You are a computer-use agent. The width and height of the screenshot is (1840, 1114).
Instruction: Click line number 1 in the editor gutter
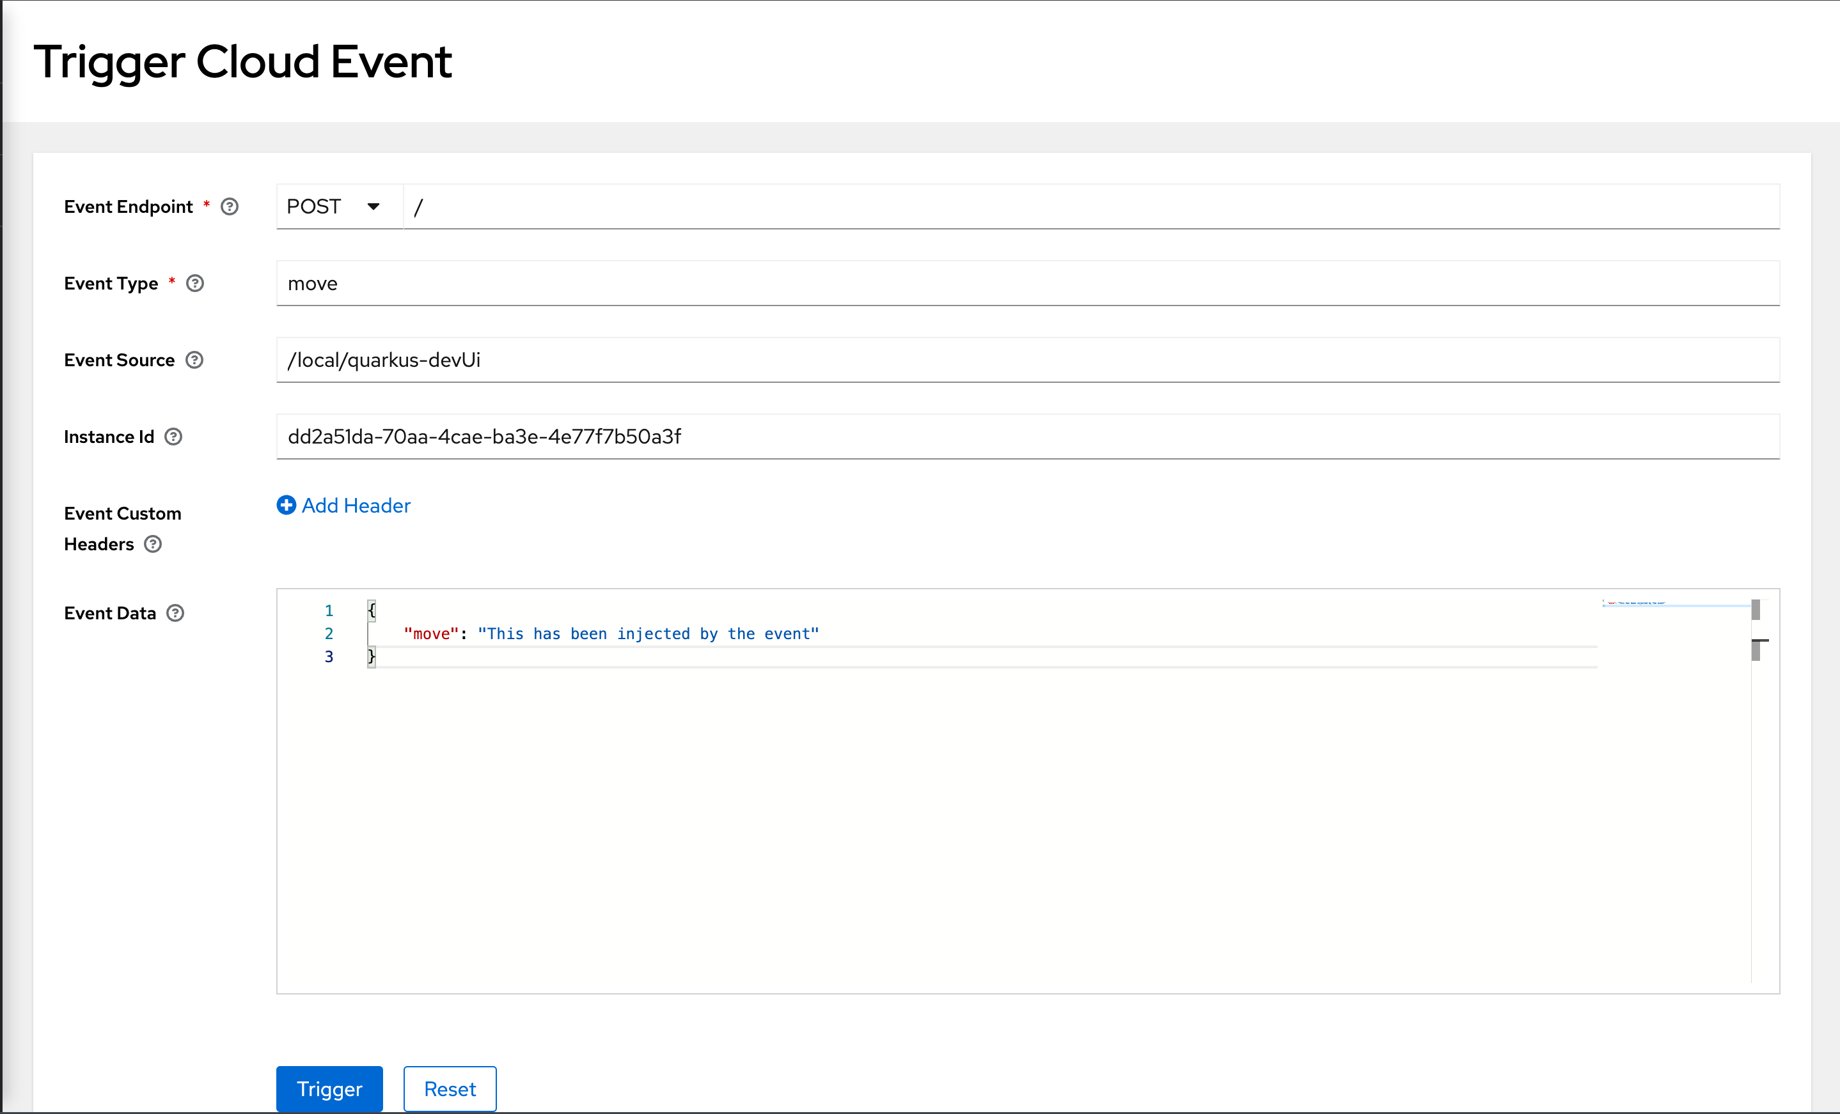[329, 610]
